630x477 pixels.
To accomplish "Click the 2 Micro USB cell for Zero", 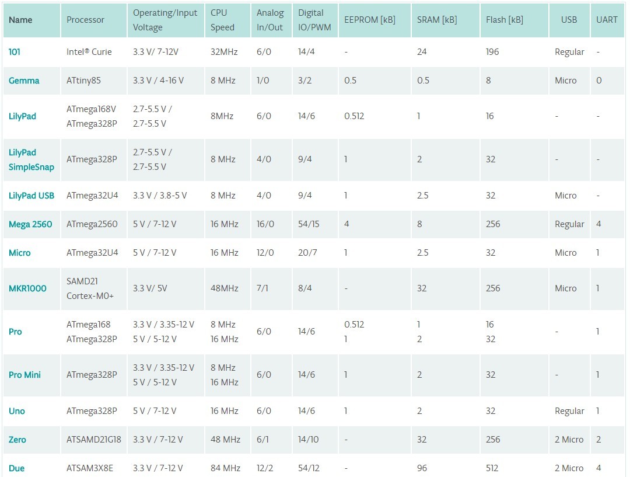I will coord(569,440).
